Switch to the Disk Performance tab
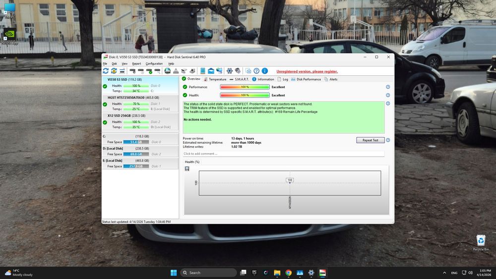 306,79
